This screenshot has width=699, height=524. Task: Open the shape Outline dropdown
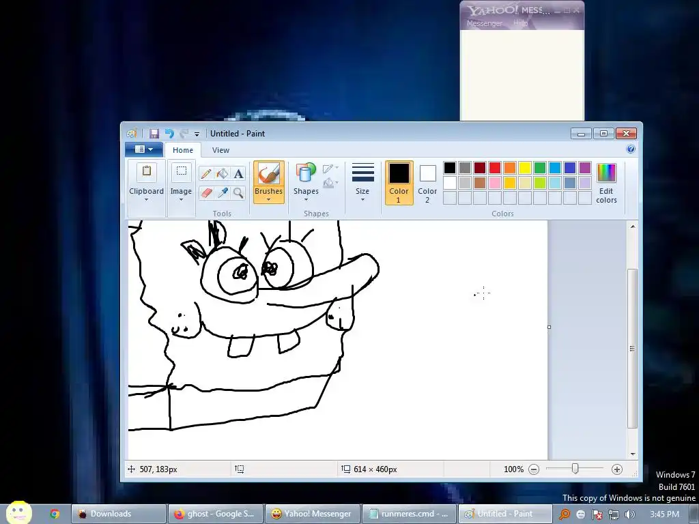(x=331, y=169)
